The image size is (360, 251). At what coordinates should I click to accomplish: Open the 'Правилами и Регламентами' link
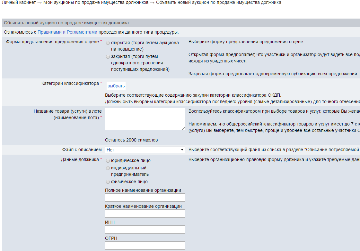tap(67, 32)
